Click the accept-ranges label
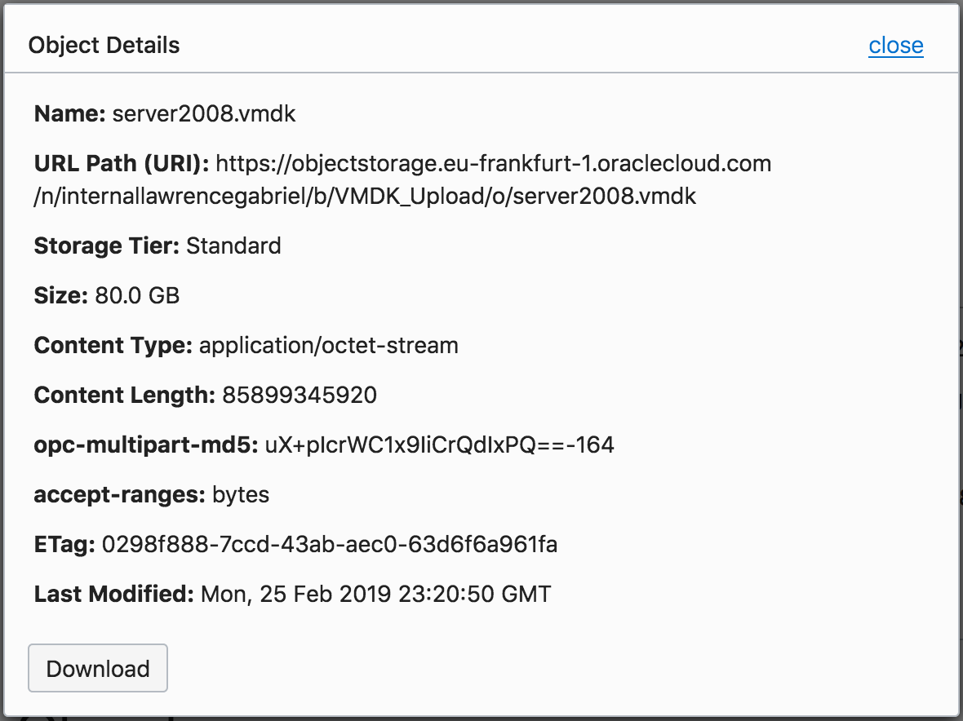This screenshot has height=721, width=963. coord(119,494)
